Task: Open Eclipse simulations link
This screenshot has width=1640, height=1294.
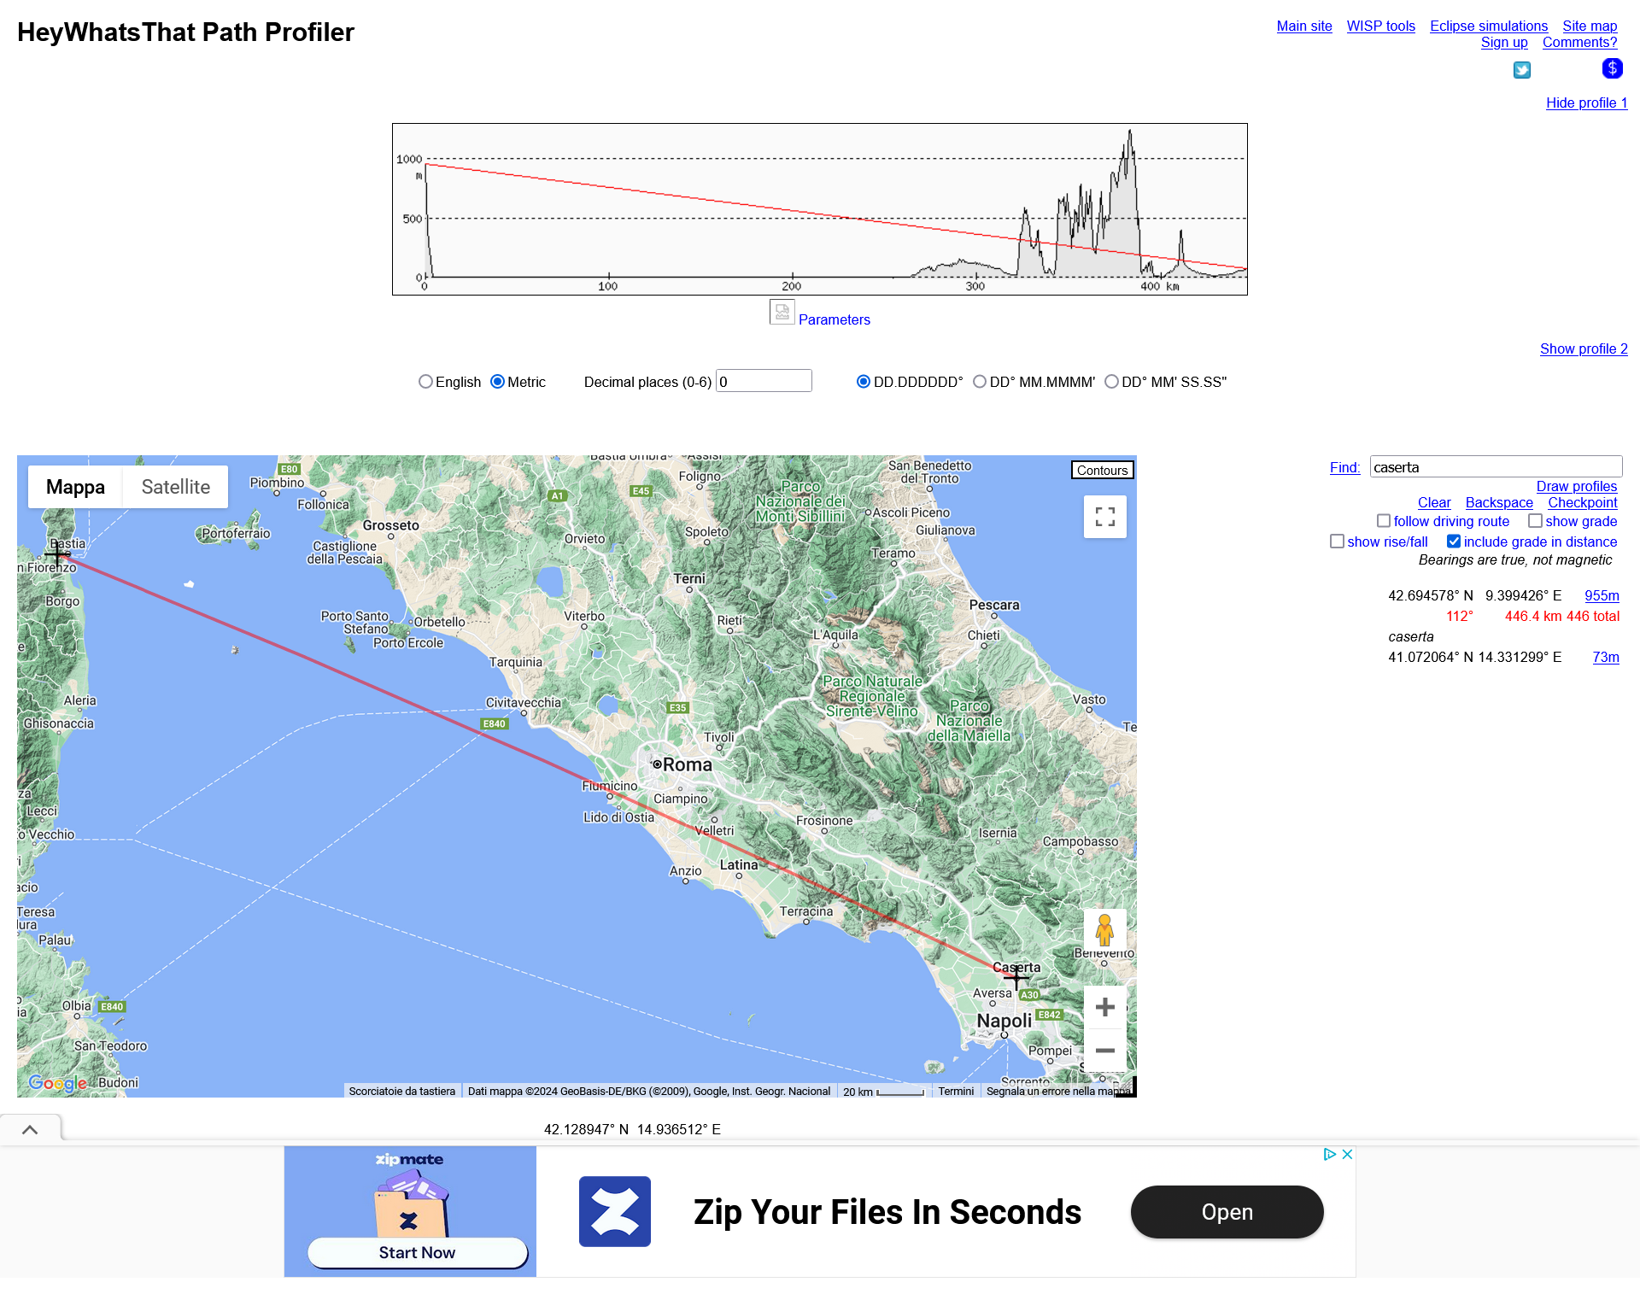Action: (1489, 26)
